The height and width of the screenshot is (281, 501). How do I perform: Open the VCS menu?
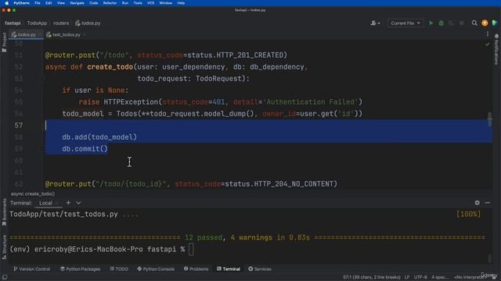tap(151, 3)
